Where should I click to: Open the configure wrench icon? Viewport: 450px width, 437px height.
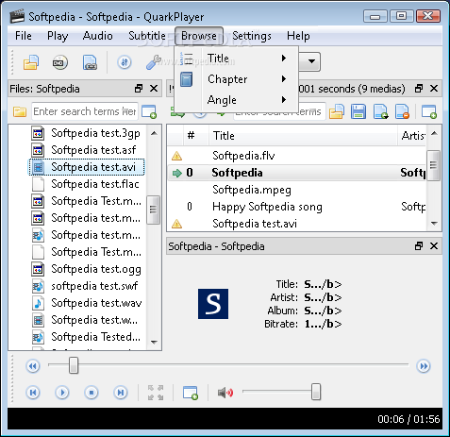[154, 62]
